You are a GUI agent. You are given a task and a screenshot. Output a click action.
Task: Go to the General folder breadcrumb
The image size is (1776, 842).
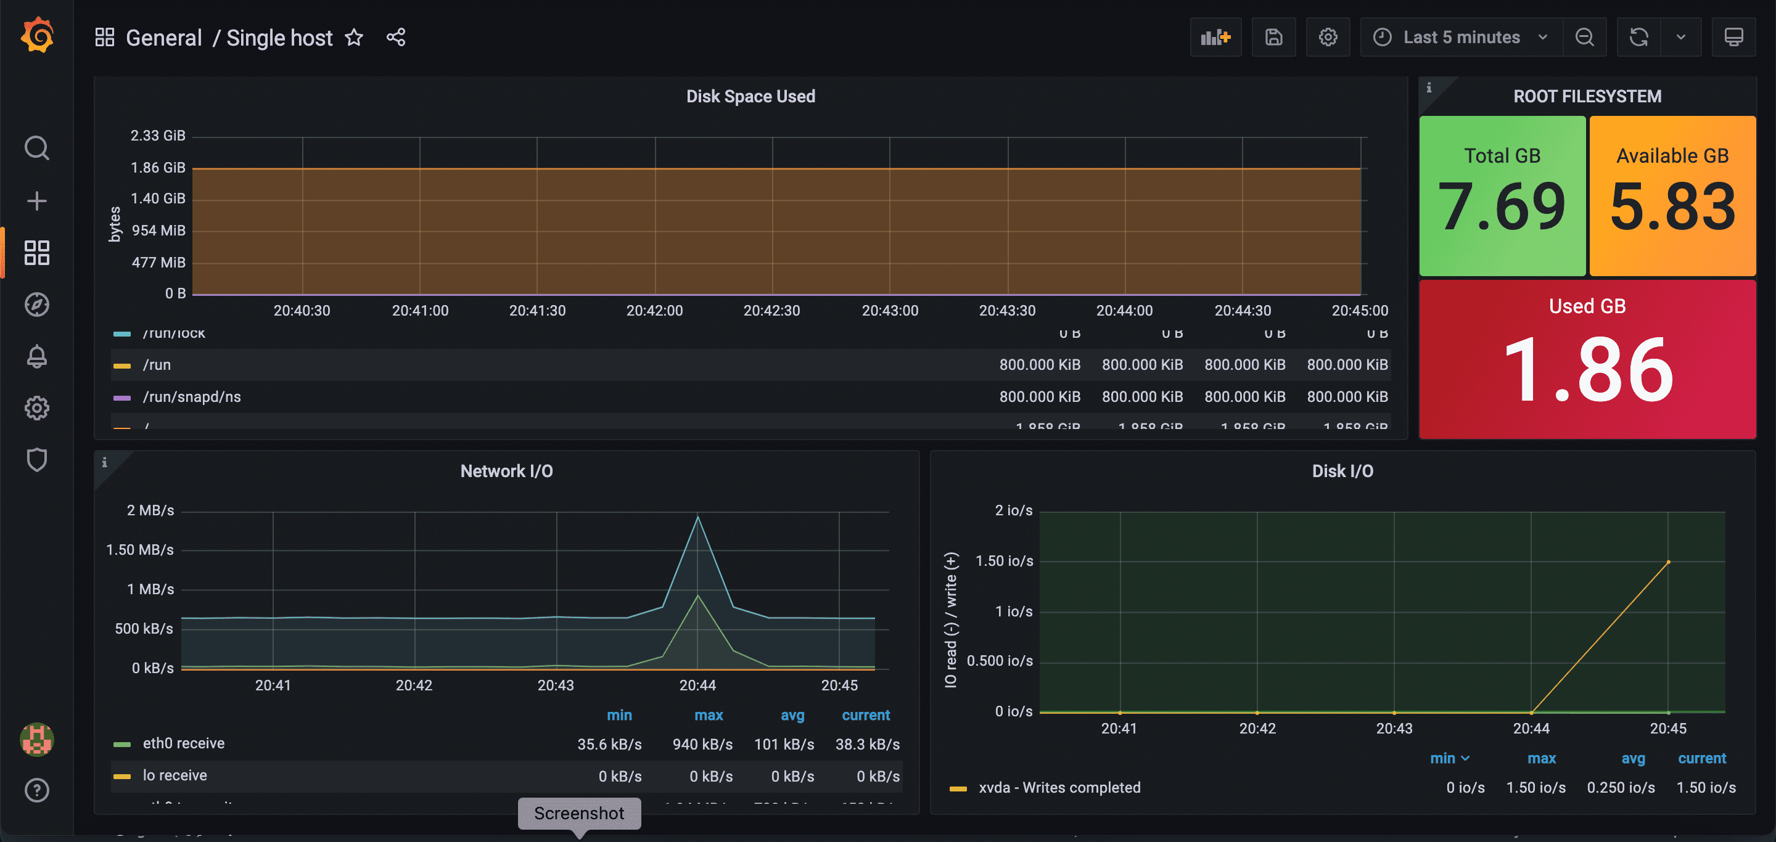[163, 37]
